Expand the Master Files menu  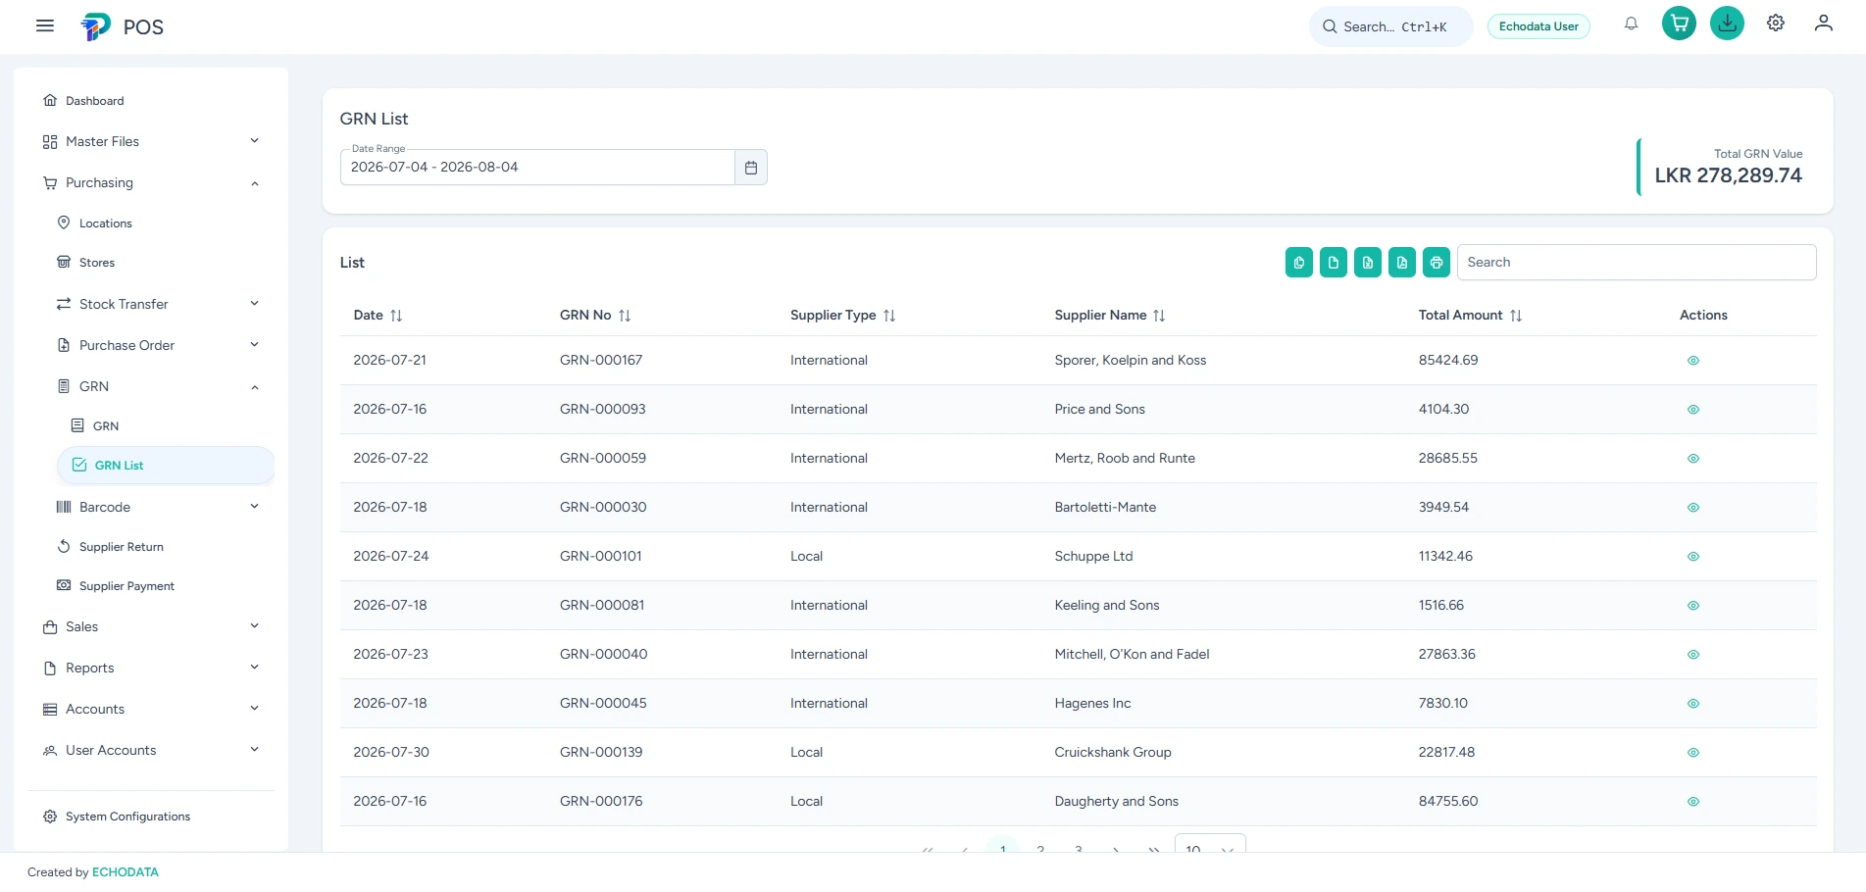coord(151,141)
